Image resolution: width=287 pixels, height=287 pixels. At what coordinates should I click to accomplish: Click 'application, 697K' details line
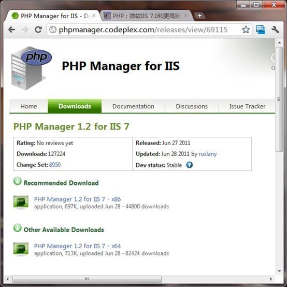tap(102, 207)
